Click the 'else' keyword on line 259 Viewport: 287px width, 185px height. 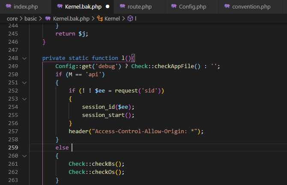pos(62,148)
